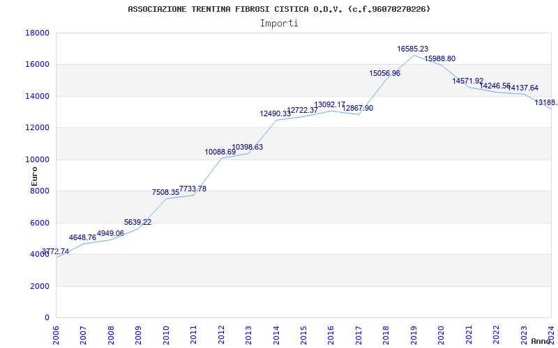558x348 pixels.
Task: Click the x-axis year 2011
Action: tap(193, 335)
